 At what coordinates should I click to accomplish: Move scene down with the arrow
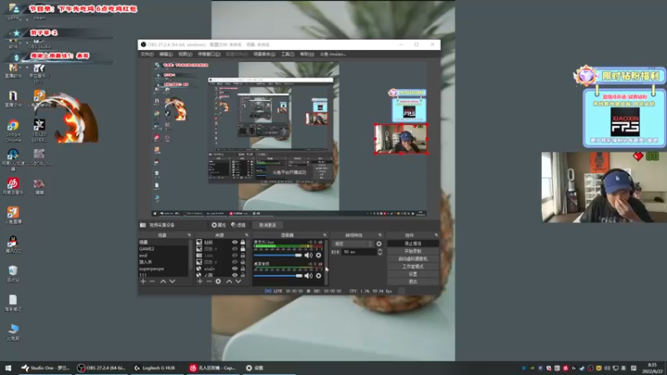click(x=173, y=282)
